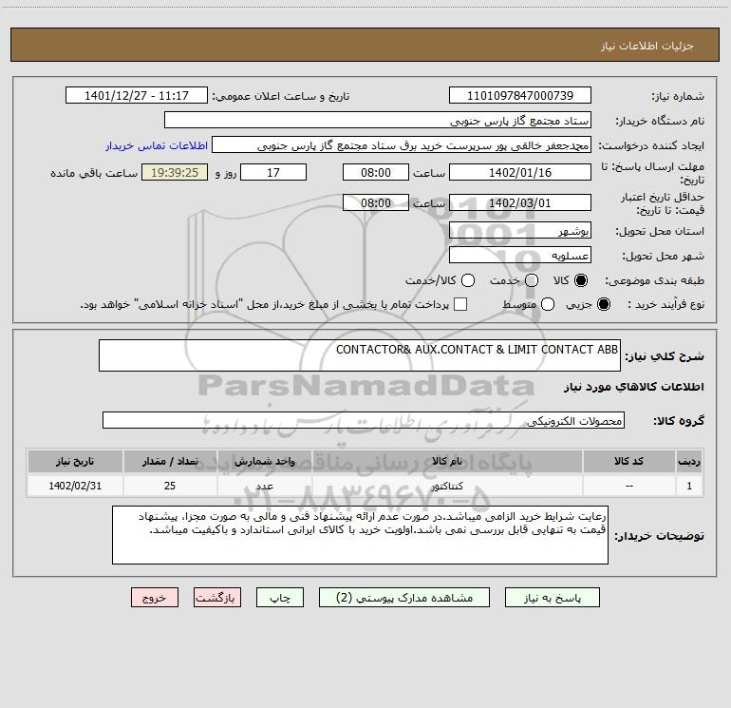Click the unit cell عدد
Image resolution: width=731 pixels, height=708 pixels.
pyautogui.click(x=264, y=486)
